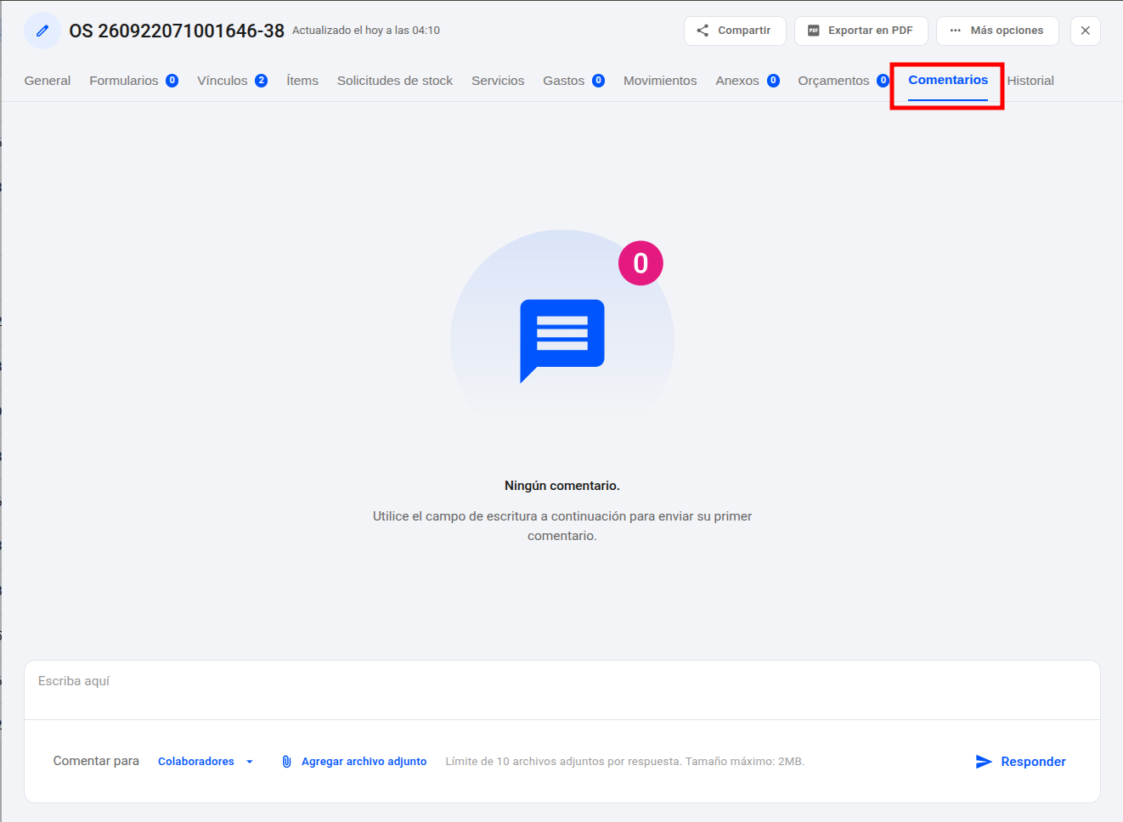Image resolution: width=1123 pixels, height=822 pixels.
Task: Click Agregar archivo adjunto link
Action: [x=364, y=762]
